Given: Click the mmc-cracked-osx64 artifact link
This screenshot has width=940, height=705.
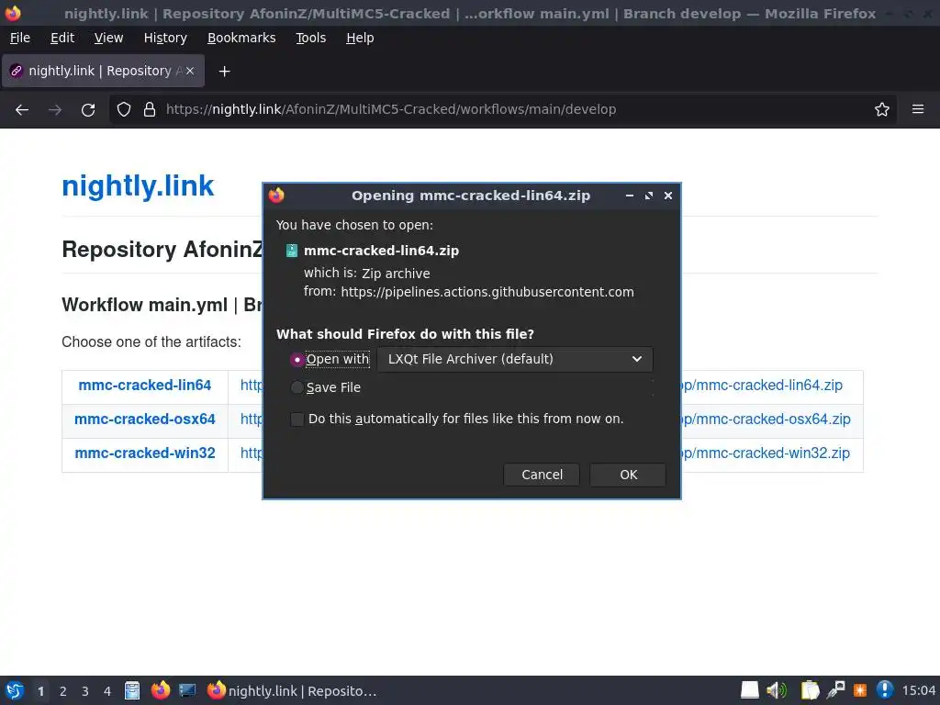Looking at the screenshot, I should (144, 420).
